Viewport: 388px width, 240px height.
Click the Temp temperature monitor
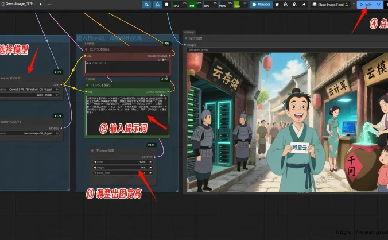tap(240, 5)
